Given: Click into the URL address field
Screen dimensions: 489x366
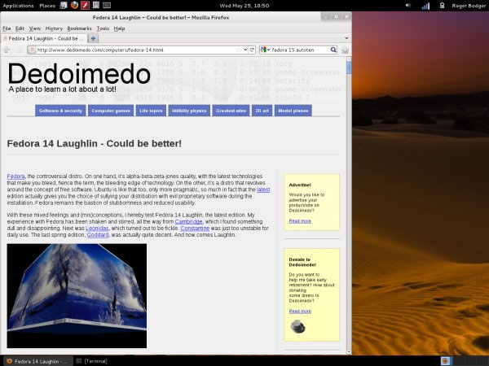Looking at the screenshot, I should [136, 50].
